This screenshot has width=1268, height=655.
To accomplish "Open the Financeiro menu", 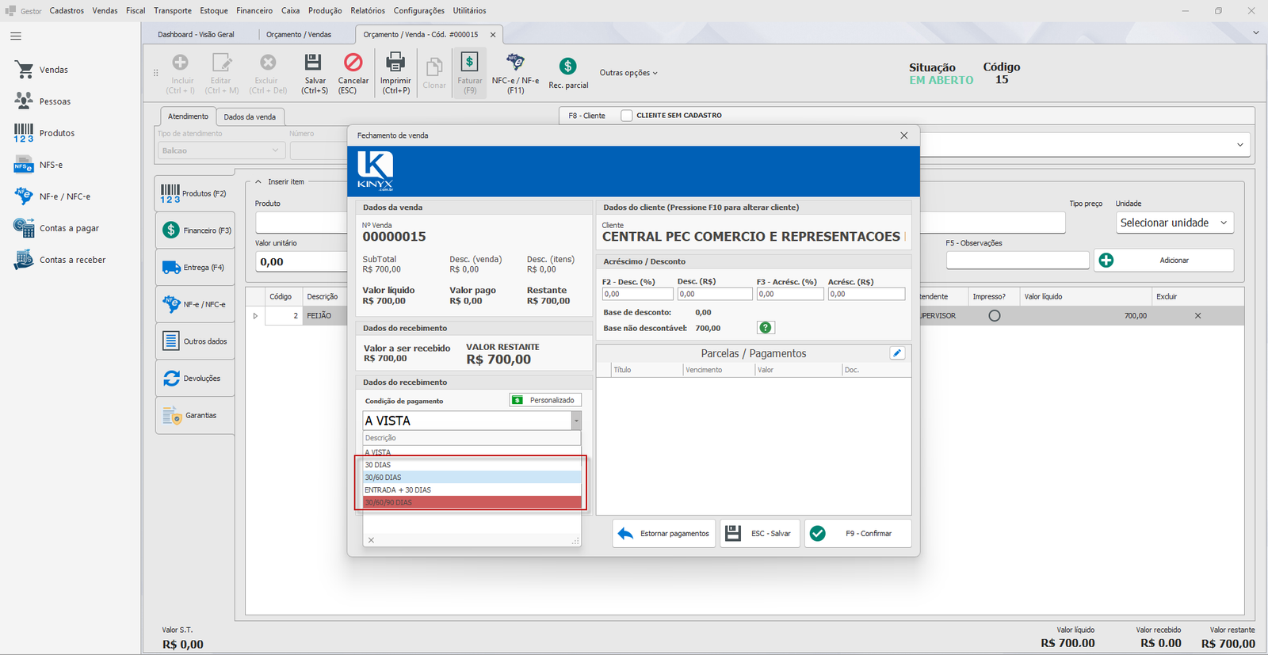I will (x=254, y=10).
